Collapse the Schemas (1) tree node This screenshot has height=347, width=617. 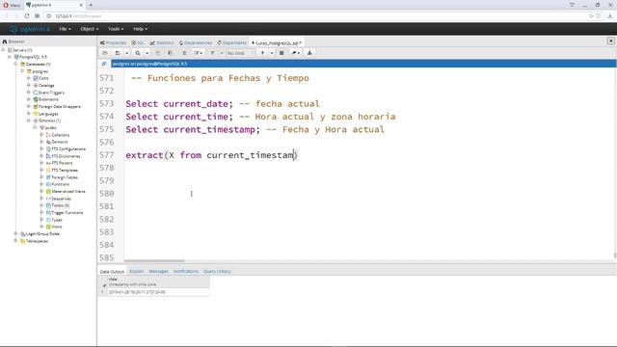[29, 120]
